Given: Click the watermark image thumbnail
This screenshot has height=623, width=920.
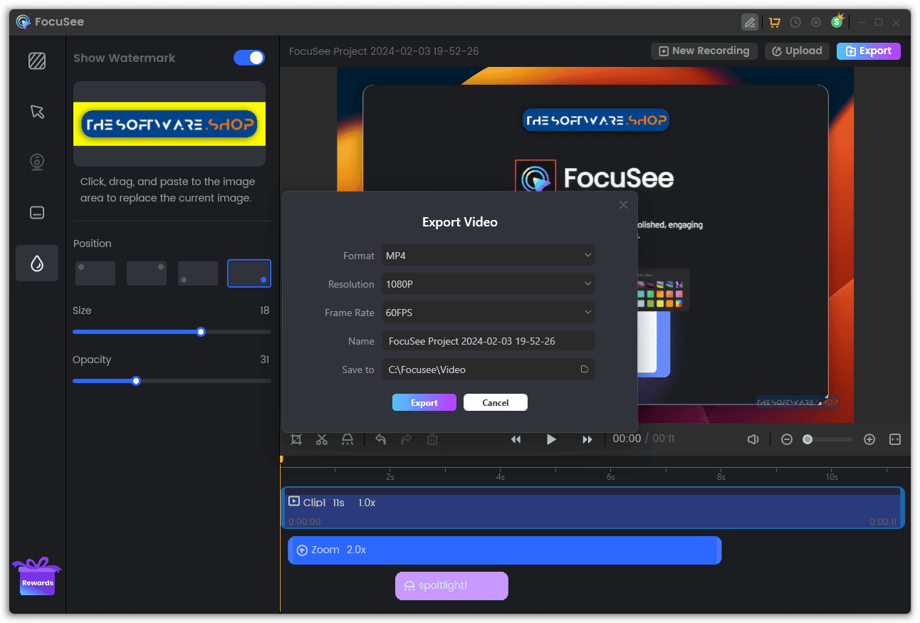Looking at the screenshot, I should (169, 124).
